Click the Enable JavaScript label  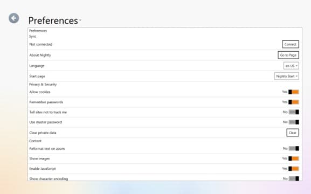tap(43, 169)
